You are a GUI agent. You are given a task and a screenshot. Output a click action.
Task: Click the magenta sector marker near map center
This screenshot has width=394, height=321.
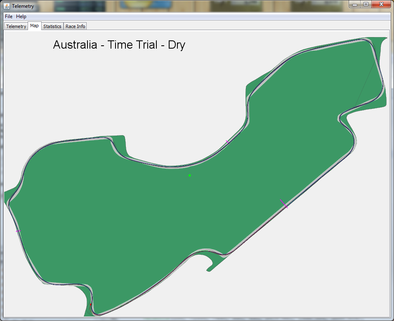(227, 142)
